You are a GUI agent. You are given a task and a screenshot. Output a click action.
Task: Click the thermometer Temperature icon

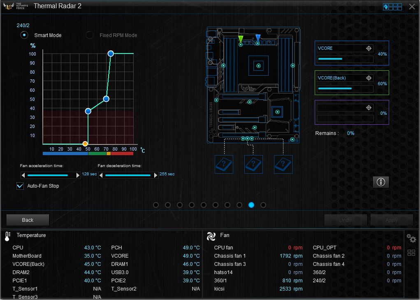click(7, 237)
